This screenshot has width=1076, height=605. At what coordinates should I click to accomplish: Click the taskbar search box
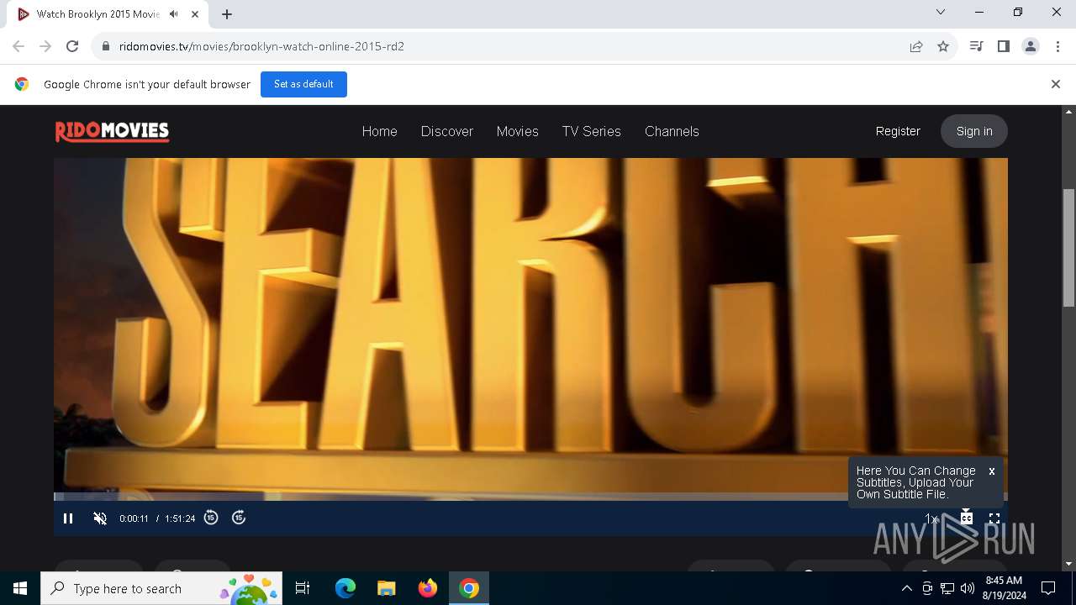click(161, 588)
